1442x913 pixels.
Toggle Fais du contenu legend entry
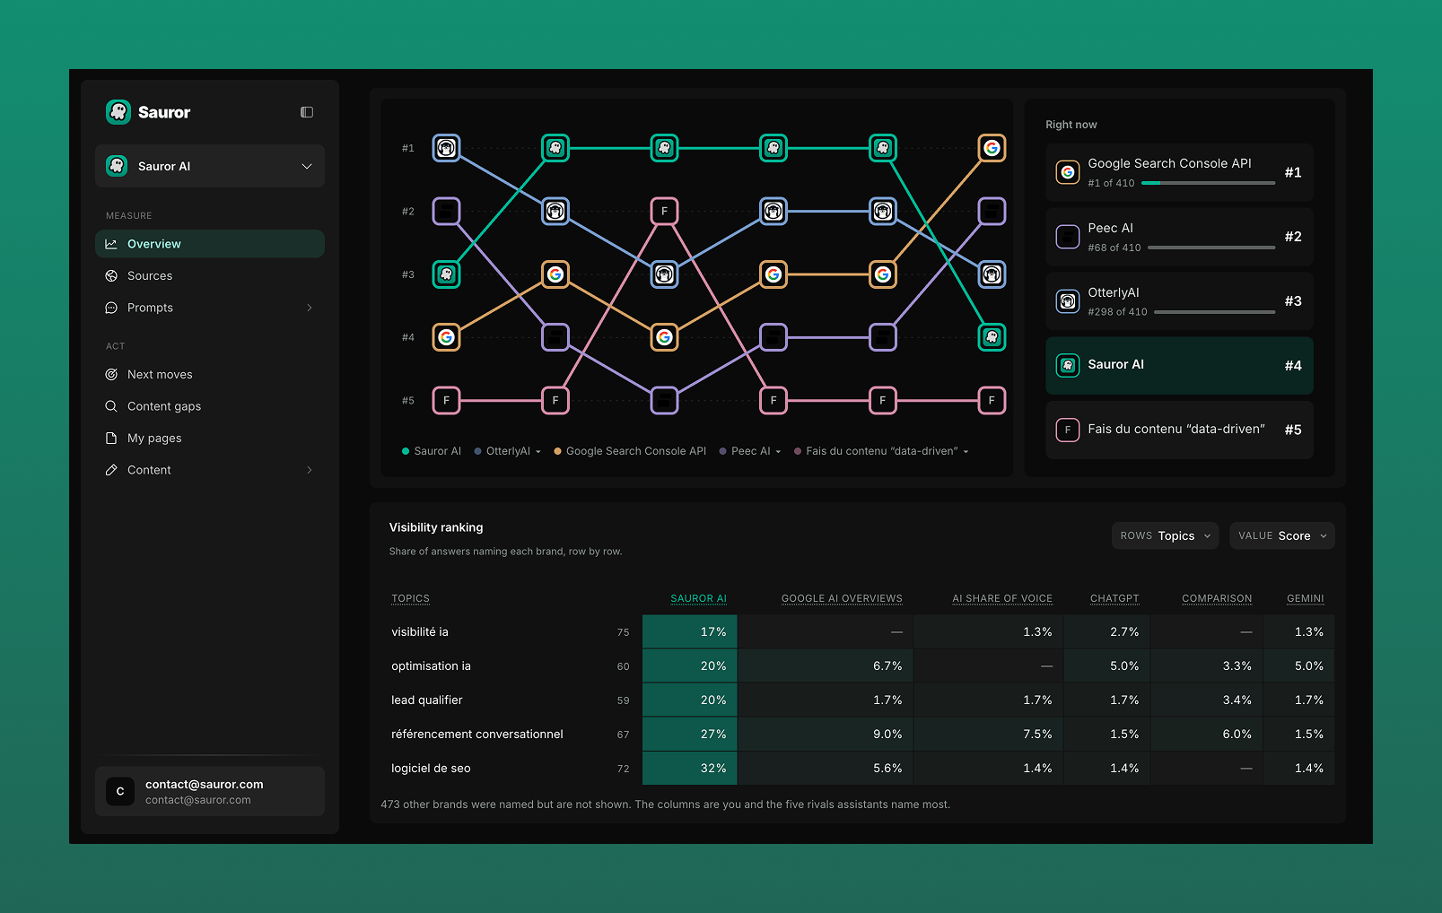pos(881,451)
